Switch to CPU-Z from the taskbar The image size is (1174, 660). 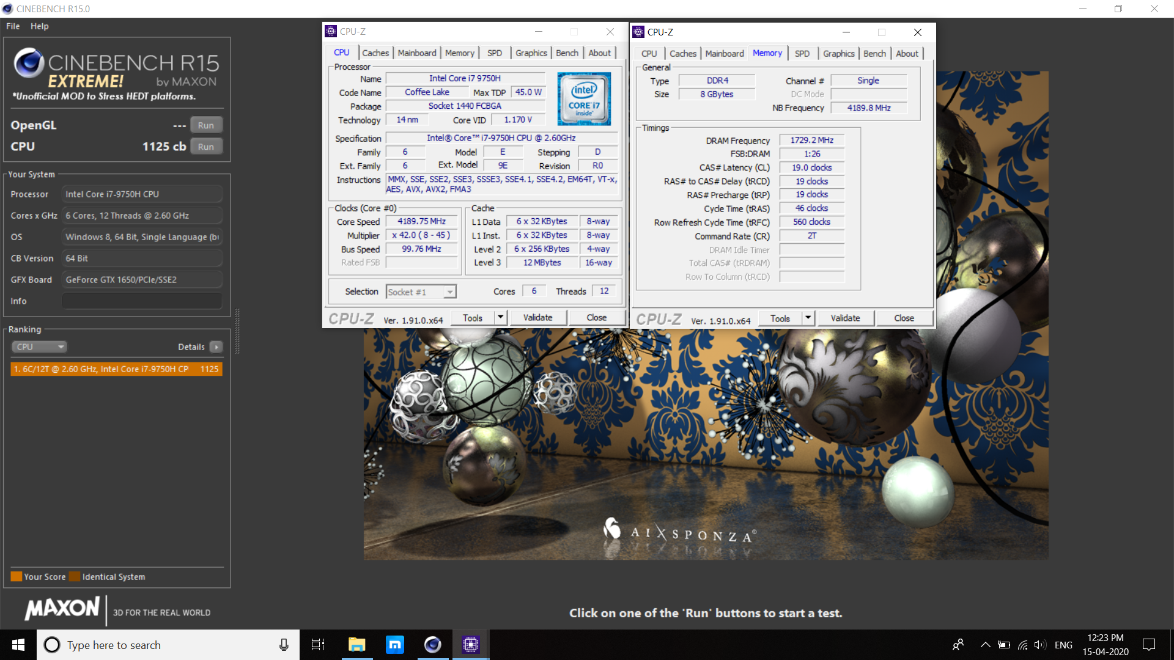pyautogui.click(x=471, y=645)
